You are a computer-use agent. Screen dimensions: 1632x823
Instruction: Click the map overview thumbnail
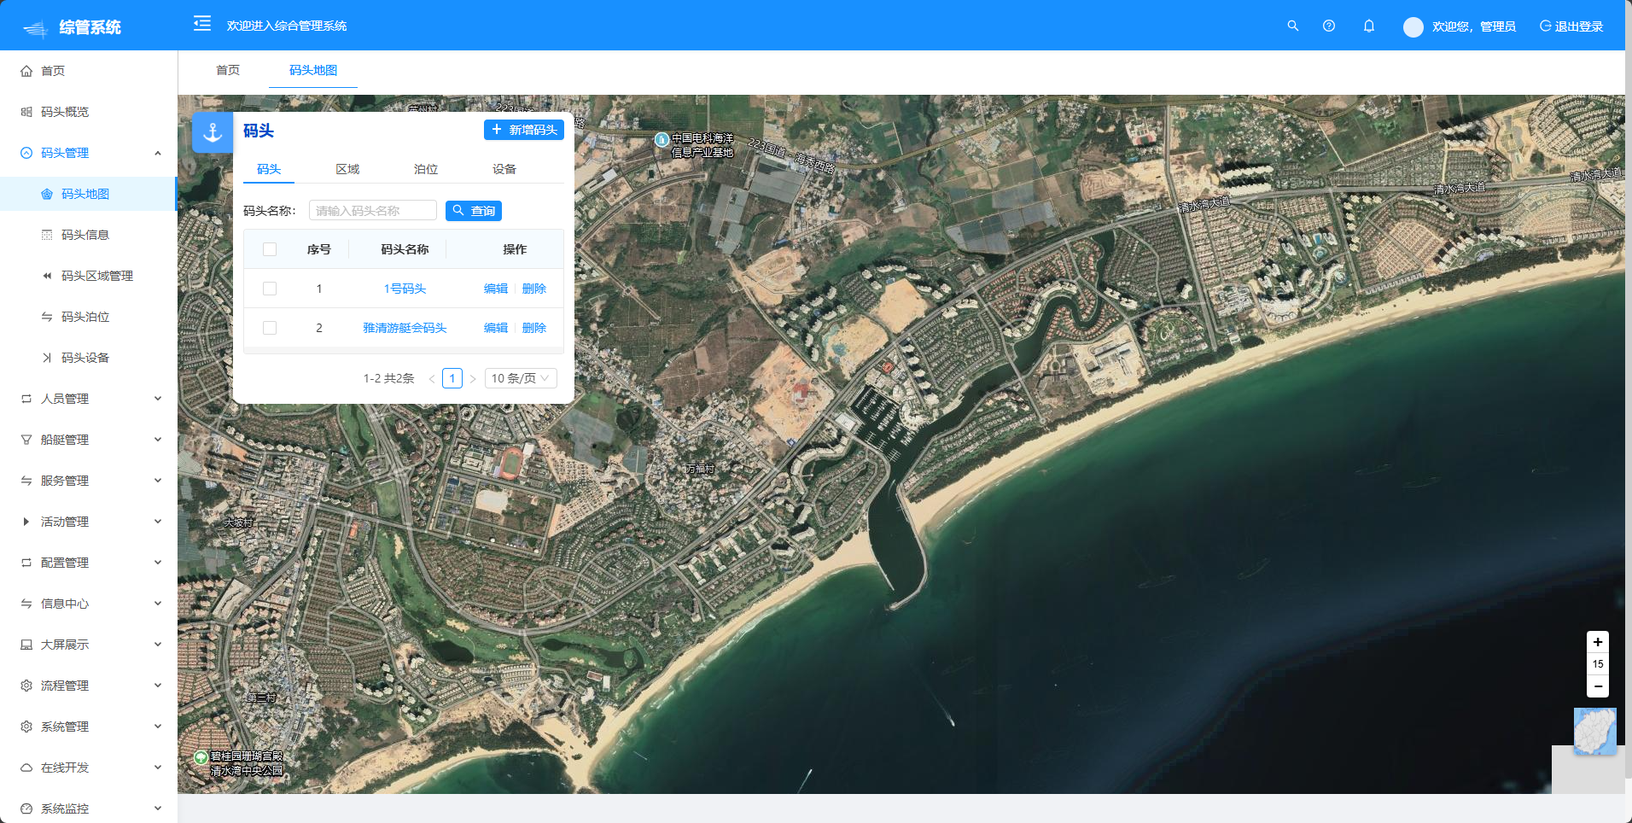(x=1594, y=731)
